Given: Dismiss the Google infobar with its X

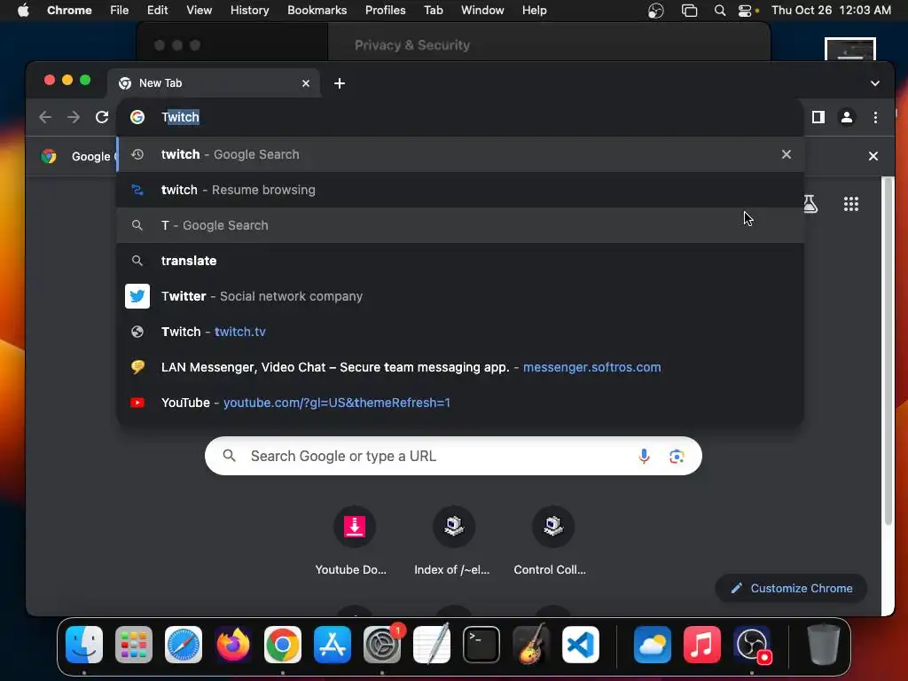Looking at the screenshot, I should point(873,156).
